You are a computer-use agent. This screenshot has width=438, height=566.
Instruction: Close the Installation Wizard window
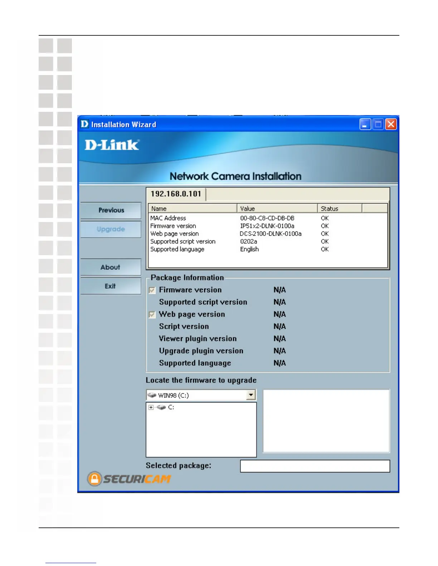391,124
